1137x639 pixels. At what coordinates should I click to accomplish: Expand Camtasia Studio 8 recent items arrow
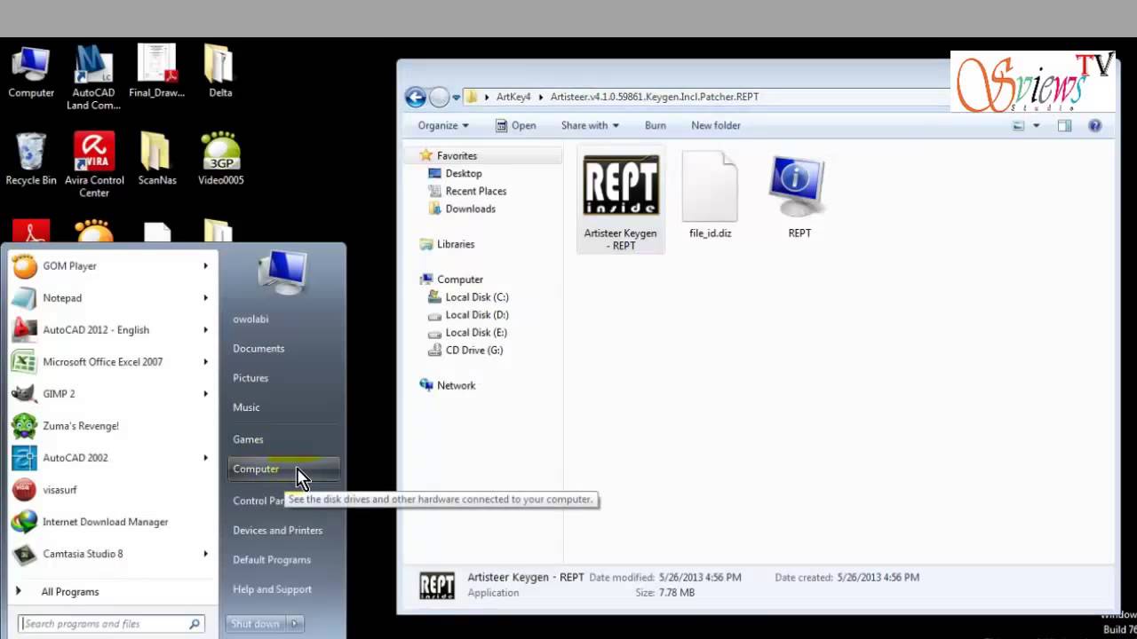[x=205, y=554]
